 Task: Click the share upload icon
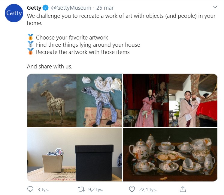click(x=183, y=189)
